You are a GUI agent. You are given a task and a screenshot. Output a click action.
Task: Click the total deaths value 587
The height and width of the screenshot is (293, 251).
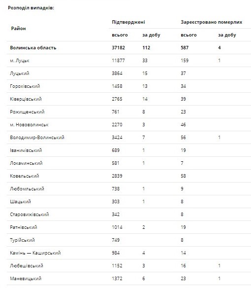point(185,48)
